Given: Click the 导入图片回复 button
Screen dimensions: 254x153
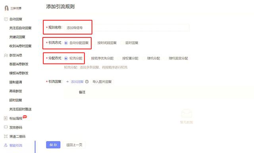Looking at the screenshot, I should click(102, 81).
